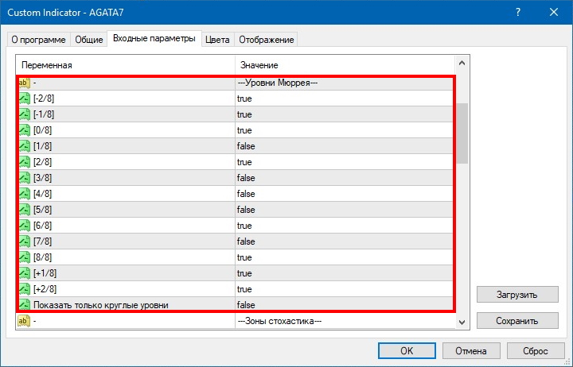
Task: Click the Сохранить button
Action: (517, 321)
